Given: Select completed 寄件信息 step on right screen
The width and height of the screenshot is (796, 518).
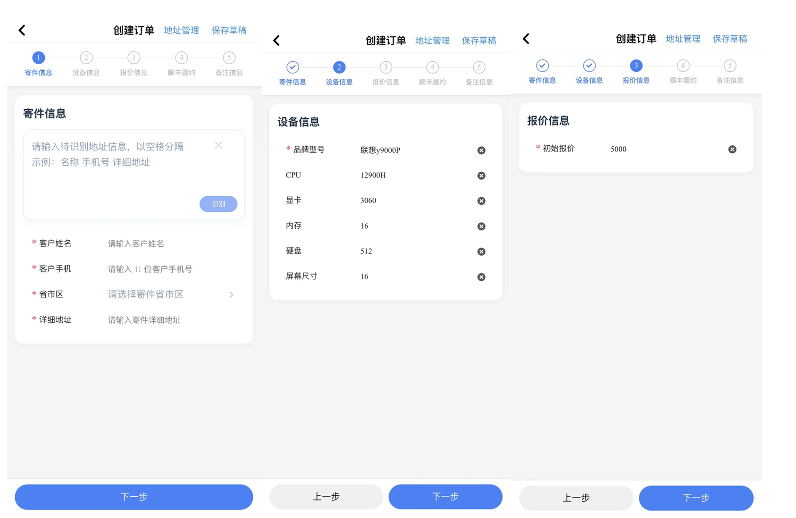Looking at the screenshot, I should 542,72.
